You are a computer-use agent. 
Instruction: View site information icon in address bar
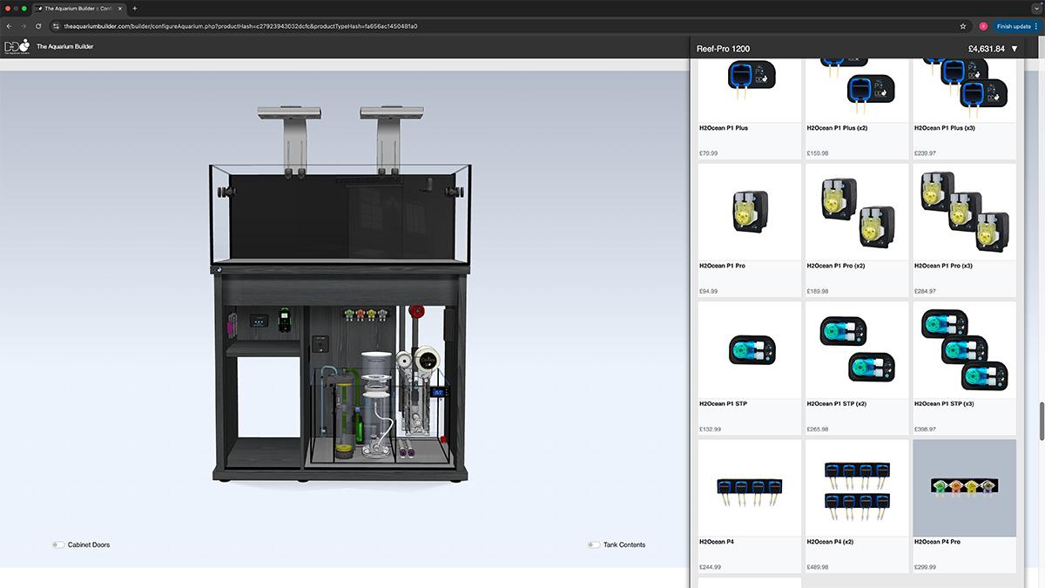(x=56, y=26)
